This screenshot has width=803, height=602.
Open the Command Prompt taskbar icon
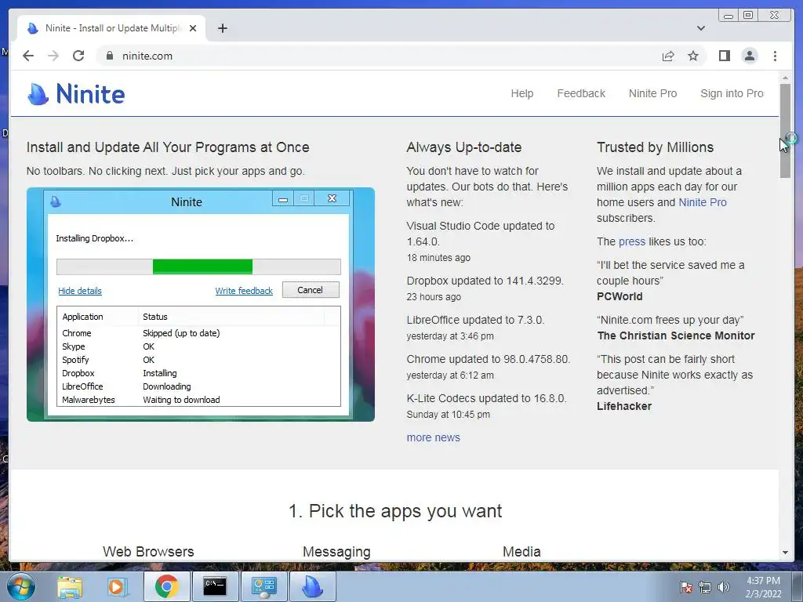point(215,586)
